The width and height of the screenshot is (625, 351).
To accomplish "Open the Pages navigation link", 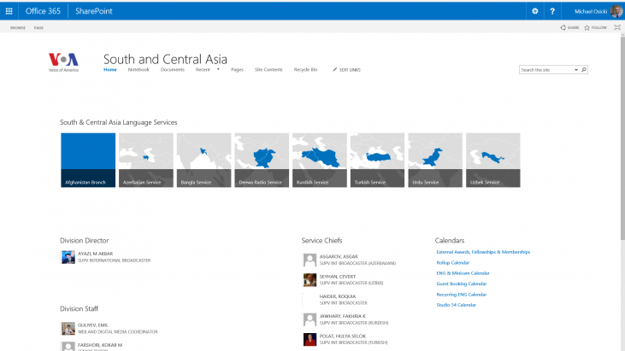I will [x=237, y=70].
